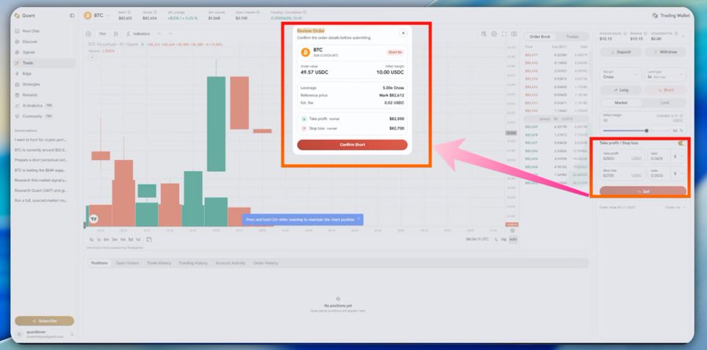Image resolution: width=707 pixels, height=350 pixels.
Task: Change the 15m chart interval
Action: (x=102, y=34)
